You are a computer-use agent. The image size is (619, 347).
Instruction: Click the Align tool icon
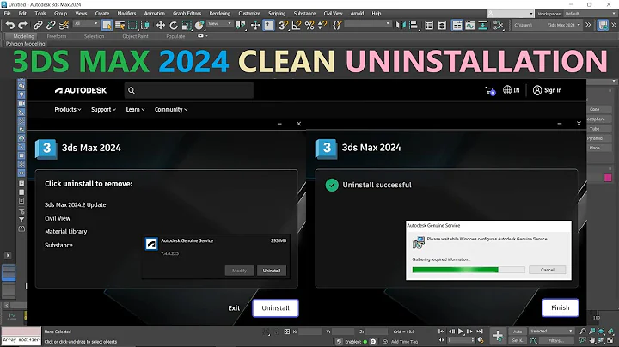[x=414, y=25]
